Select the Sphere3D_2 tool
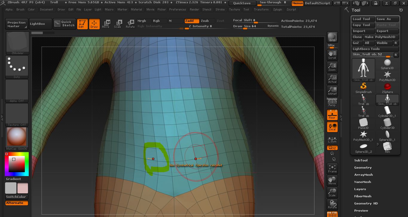Viewport: 408px width, 217px height. click(x=363, y=148)
